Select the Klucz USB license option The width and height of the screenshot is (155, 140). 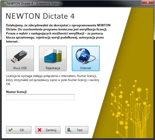click(x=20, y=58)
